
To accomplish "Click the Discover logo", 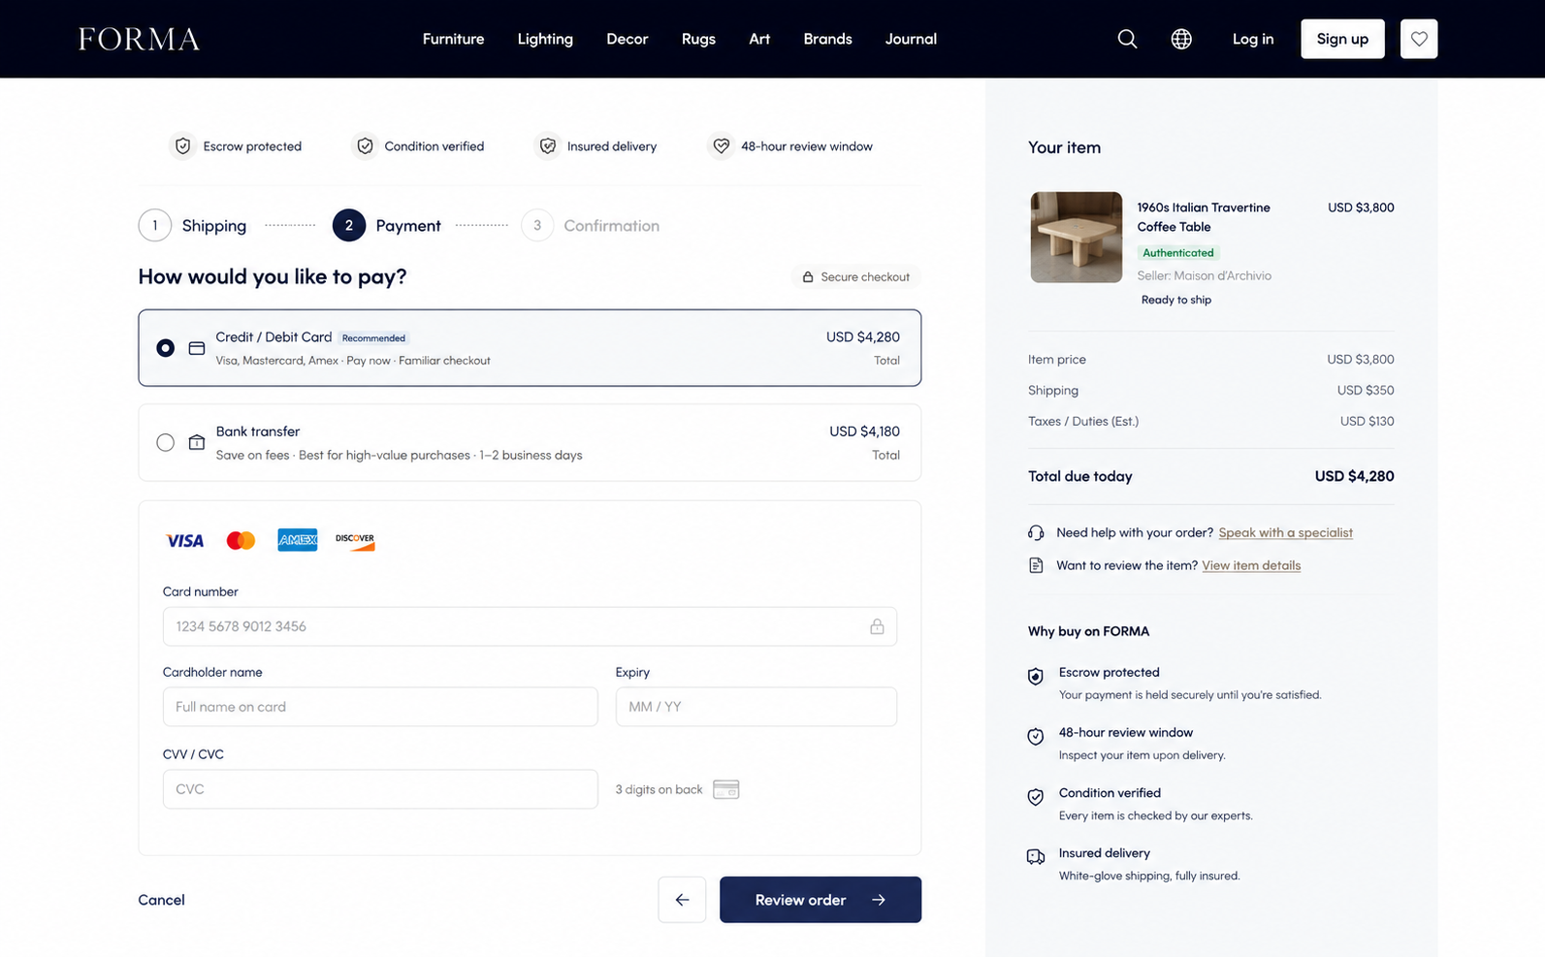I will [x=355, y=541].
